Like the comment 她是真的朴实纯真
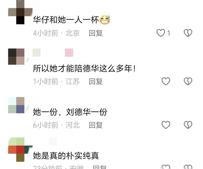The height and width of the screenshot is (169, 203). pos(166,167)
